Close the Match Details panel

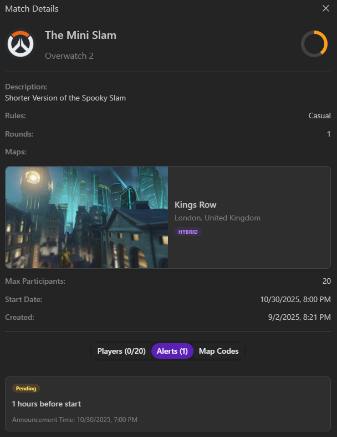(326, 8)
